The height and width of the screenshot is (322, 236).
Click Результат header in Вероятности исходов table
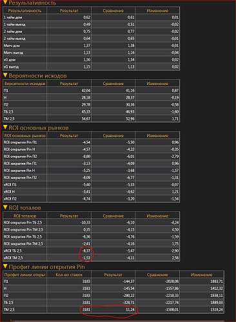[x=69, y=84]
